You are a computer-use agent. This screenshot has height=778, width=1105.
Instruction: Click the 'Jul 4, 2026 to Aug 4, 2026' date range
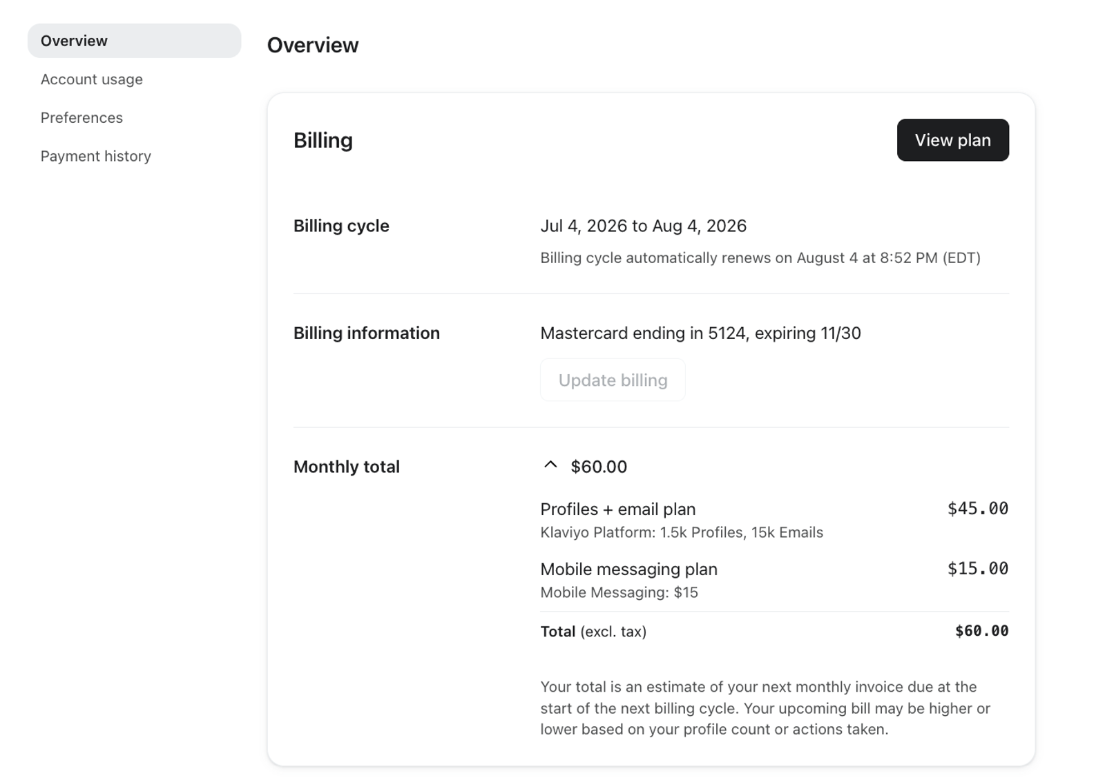tap(644, 226)
